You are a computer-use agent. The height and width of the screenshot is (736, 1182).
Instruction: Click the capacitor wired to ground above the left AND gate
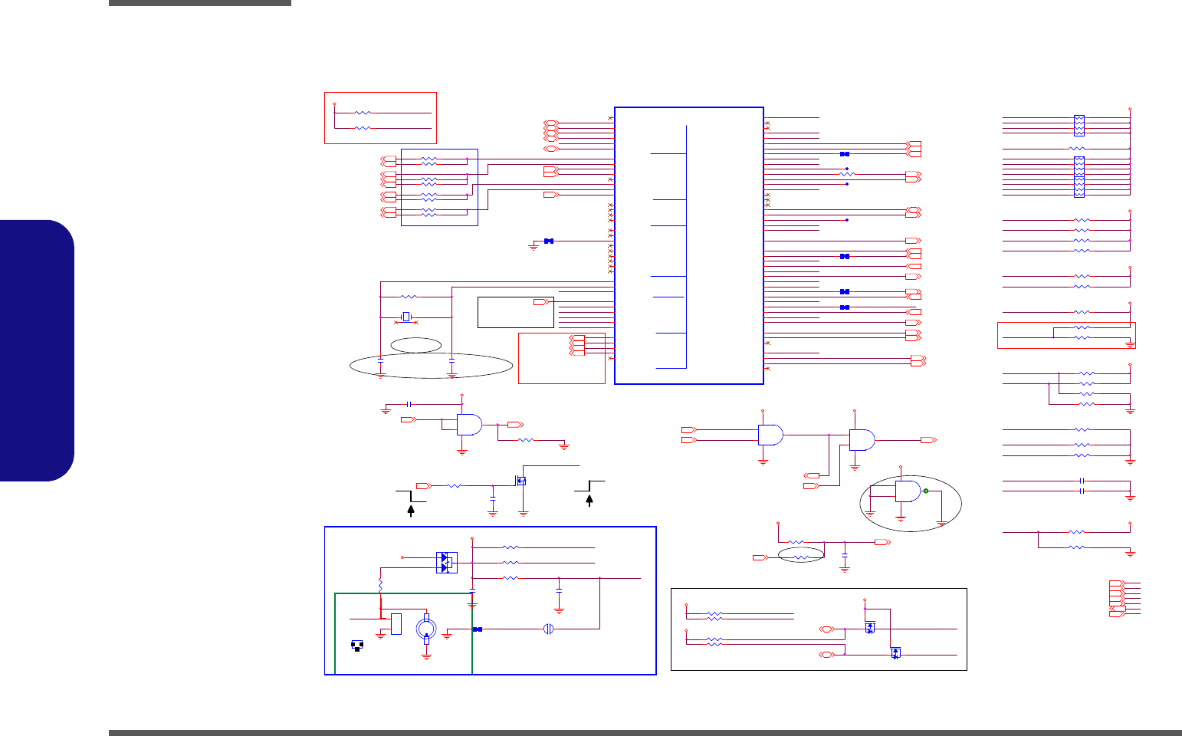[409, 404]
